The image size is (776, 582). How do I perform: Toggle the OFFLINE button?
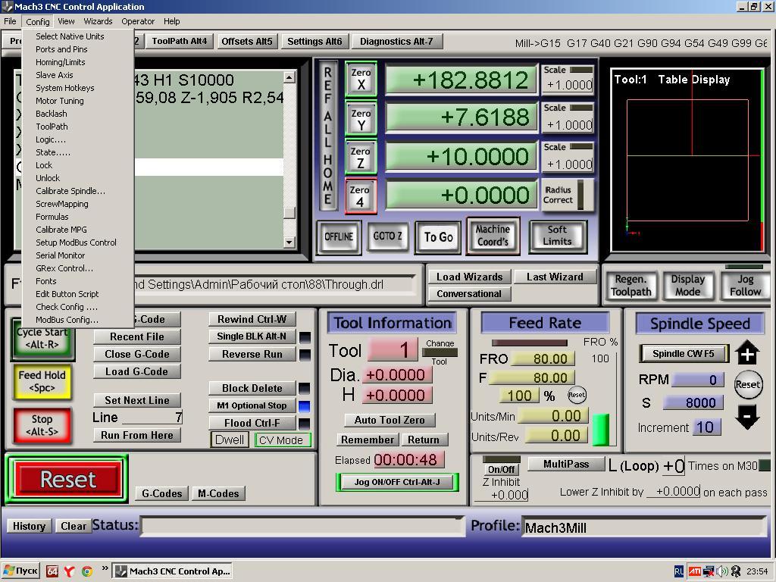coord(339,236)
